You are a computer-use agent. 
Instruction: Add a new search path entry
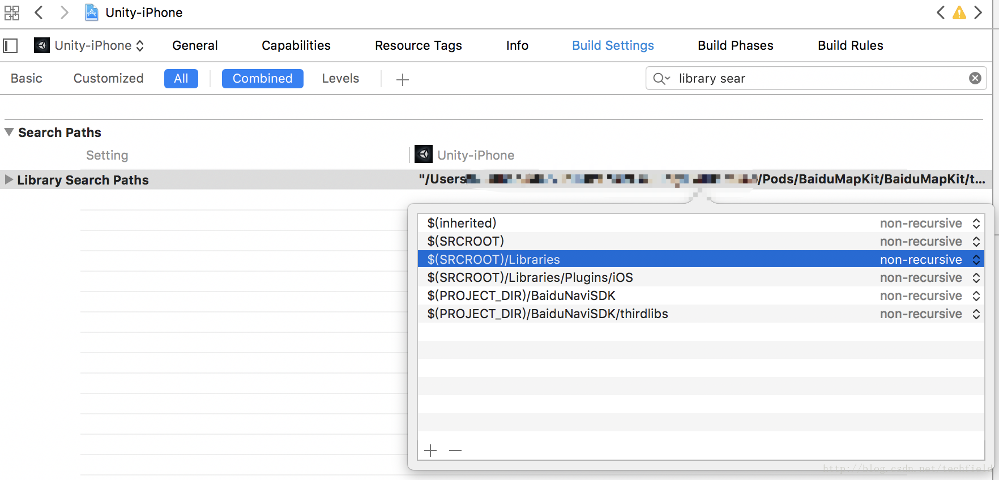(430, 451)
